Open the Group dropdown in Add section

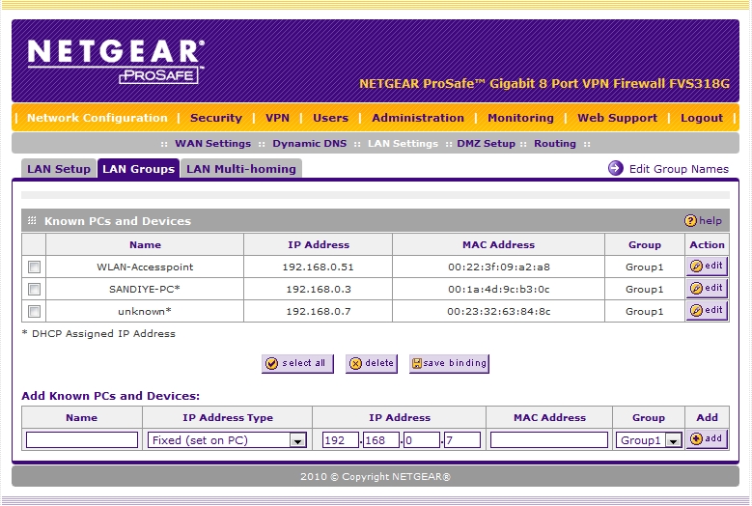click(x=649, y=439)
